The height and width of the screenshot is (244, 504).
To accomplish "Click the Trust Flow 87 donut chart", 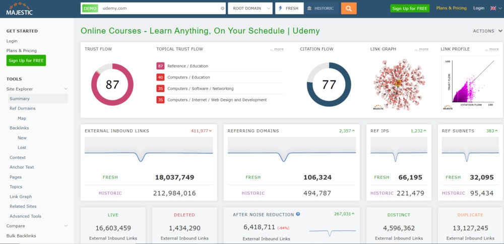I will click(112, 85).
